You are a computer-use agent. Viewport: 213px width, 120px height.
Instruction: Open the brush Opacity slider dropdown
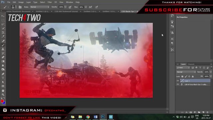click(65, 7)
